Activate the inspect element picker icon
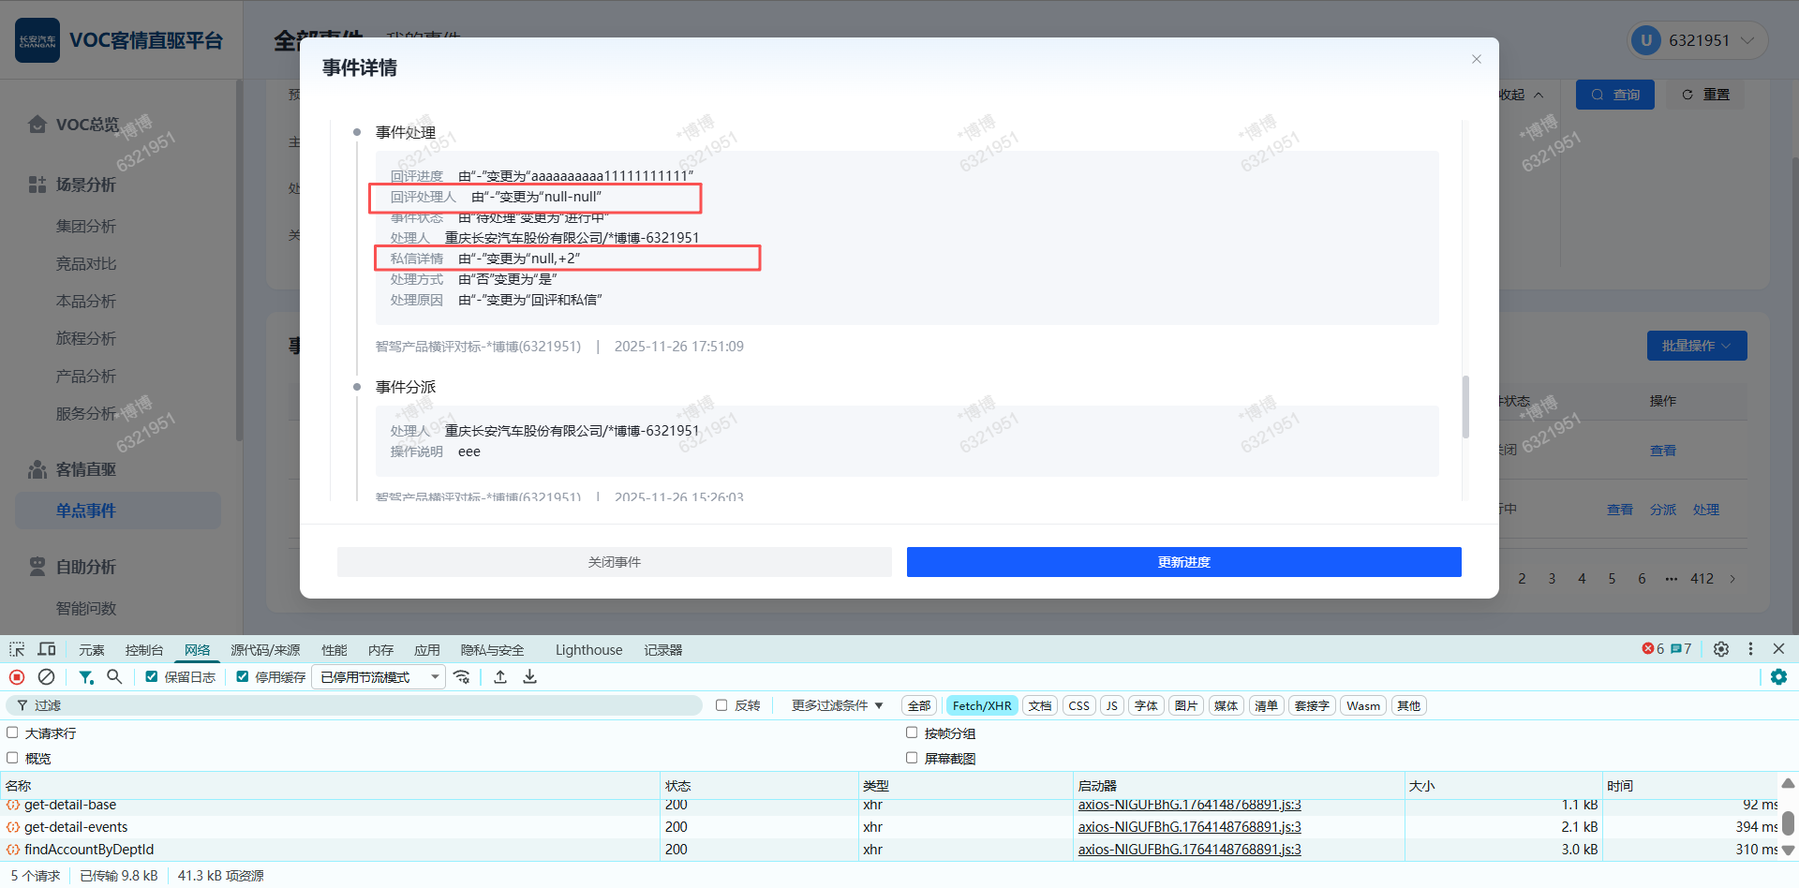Screen dimensions: 1799x888 coord(17,649)
